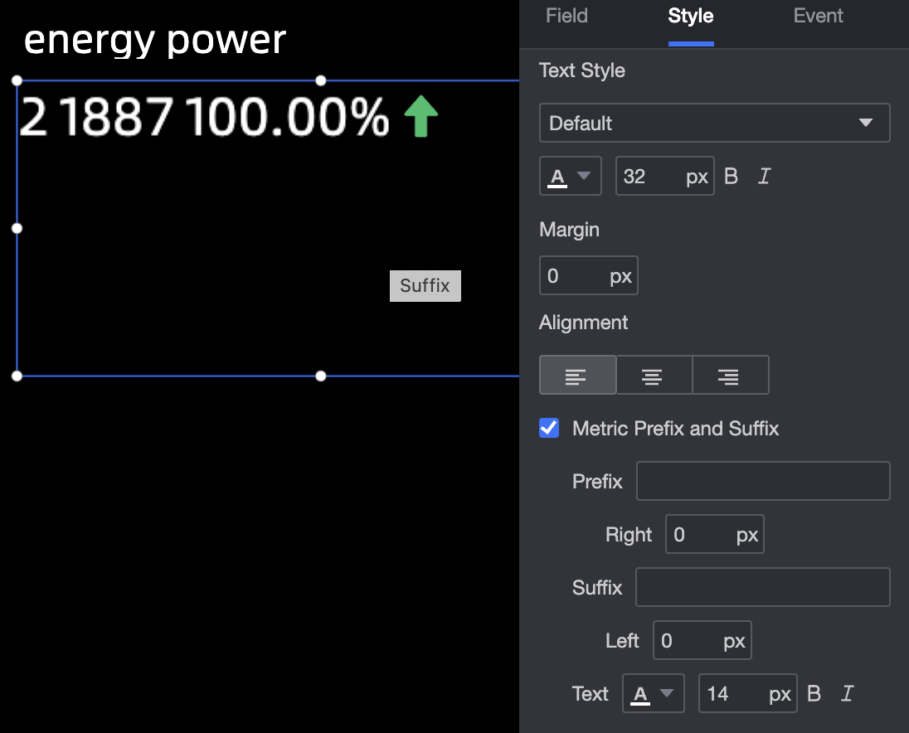The height and width of the screenshot is (733, 909).
Task: Click the Suffix tooltip label on canvas
Action: click(x=425, y=286)
